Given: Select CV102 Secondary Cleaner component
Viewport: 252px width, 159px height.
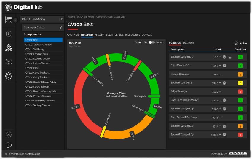Looking at the screenshot, I should 43,101.
